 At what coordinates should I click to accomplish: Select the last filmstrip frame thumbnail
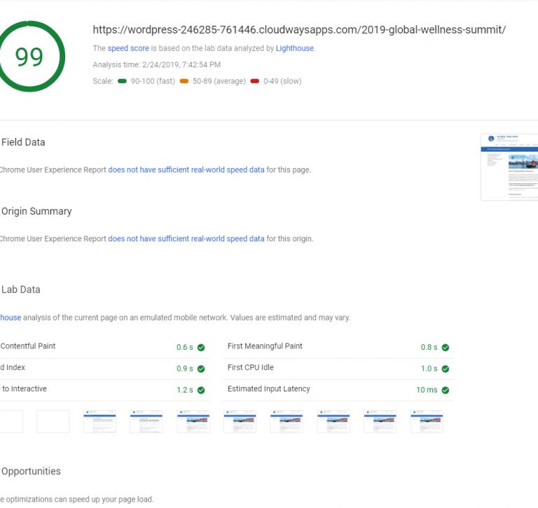pos(427,421)
